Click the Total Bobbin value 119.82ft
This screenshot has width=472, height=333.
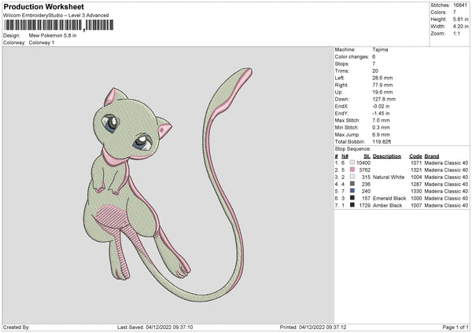[382, 142]
